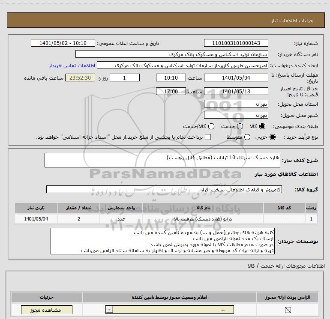This screenshot has width=330, height=319.
Task: Click the public announcement date field 1401/05/02 - 10:10
Action: (63, 43)
